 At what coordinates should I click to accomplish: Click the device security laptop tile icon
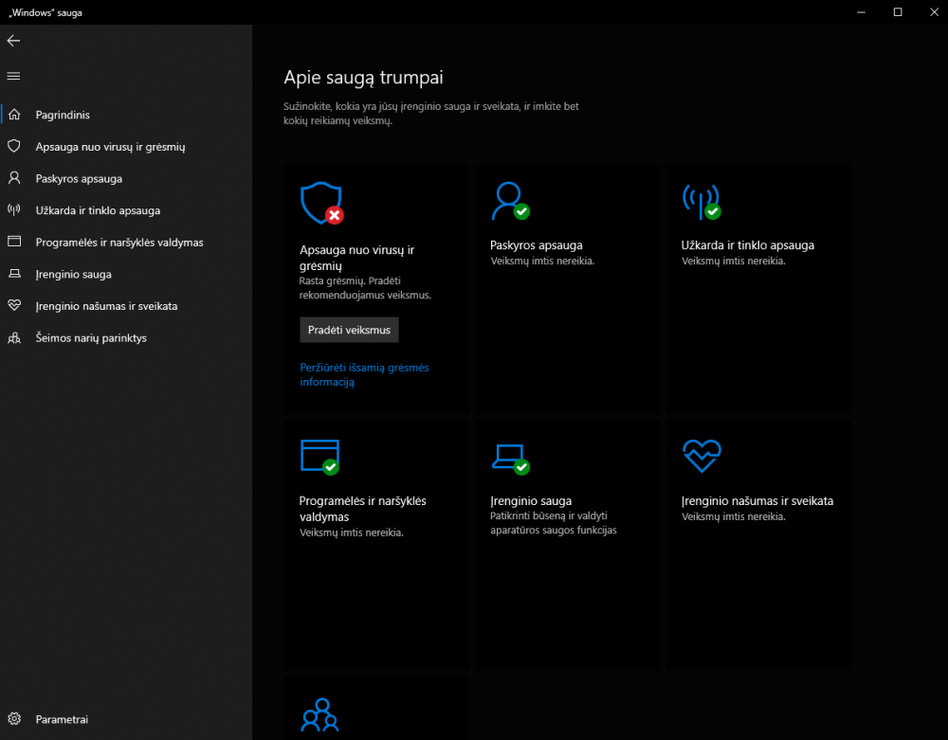point(511,460)
